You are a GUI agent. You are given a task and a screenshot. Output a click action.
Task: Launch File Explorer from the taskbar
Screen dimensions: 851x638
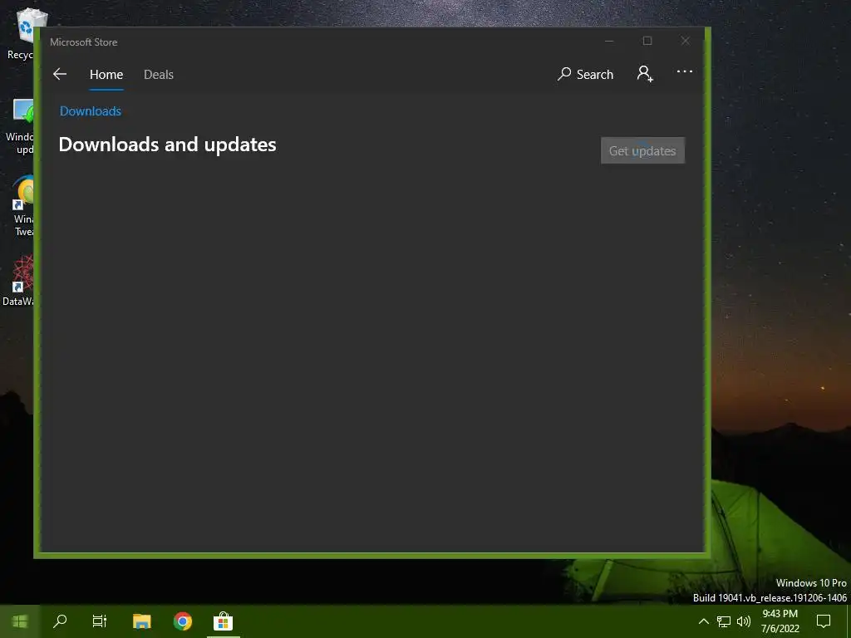[x=141, y=621]
